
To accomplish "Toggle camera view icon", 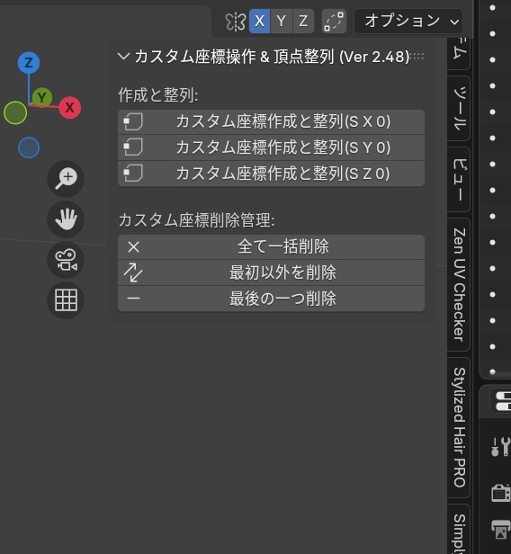I will 66,260.
